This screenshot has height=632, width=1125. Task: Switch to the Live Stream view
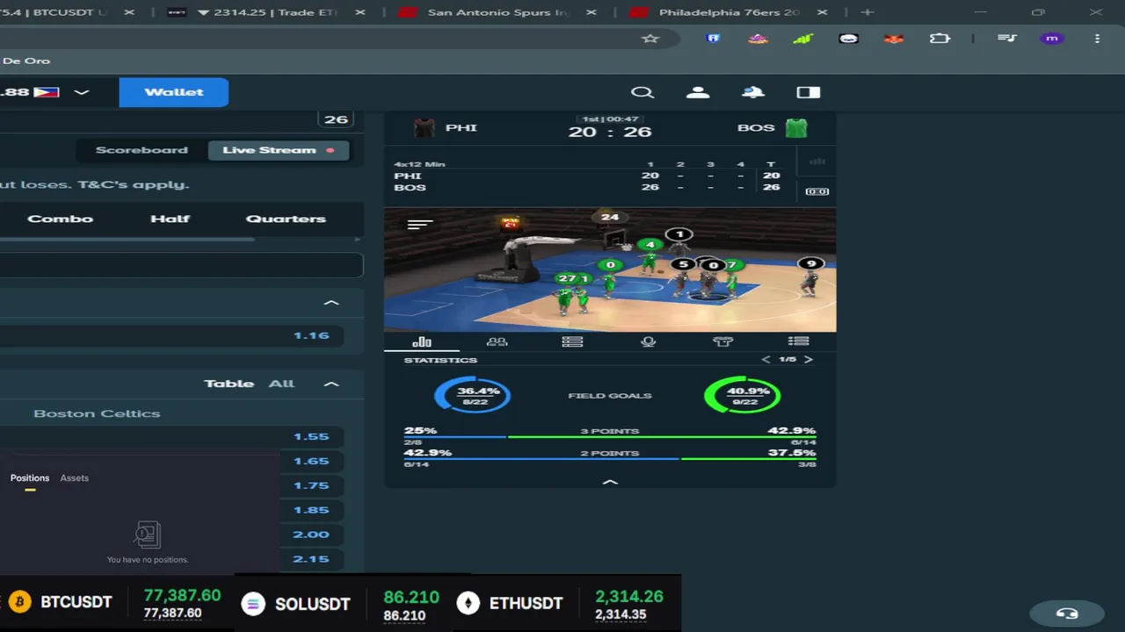279,150
